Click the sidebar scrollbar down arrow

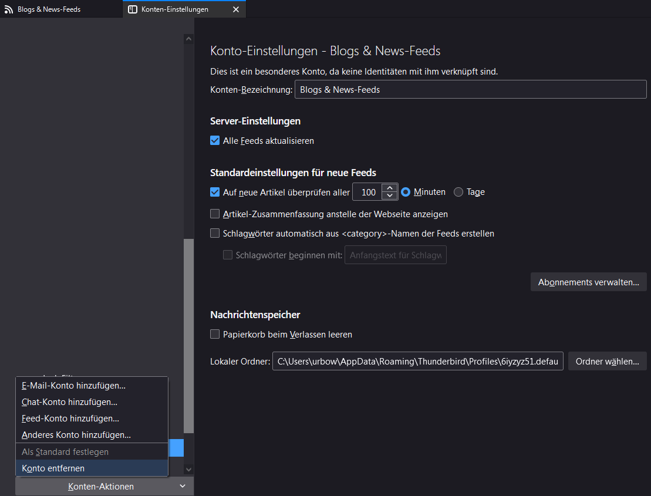tap(188, 470)
